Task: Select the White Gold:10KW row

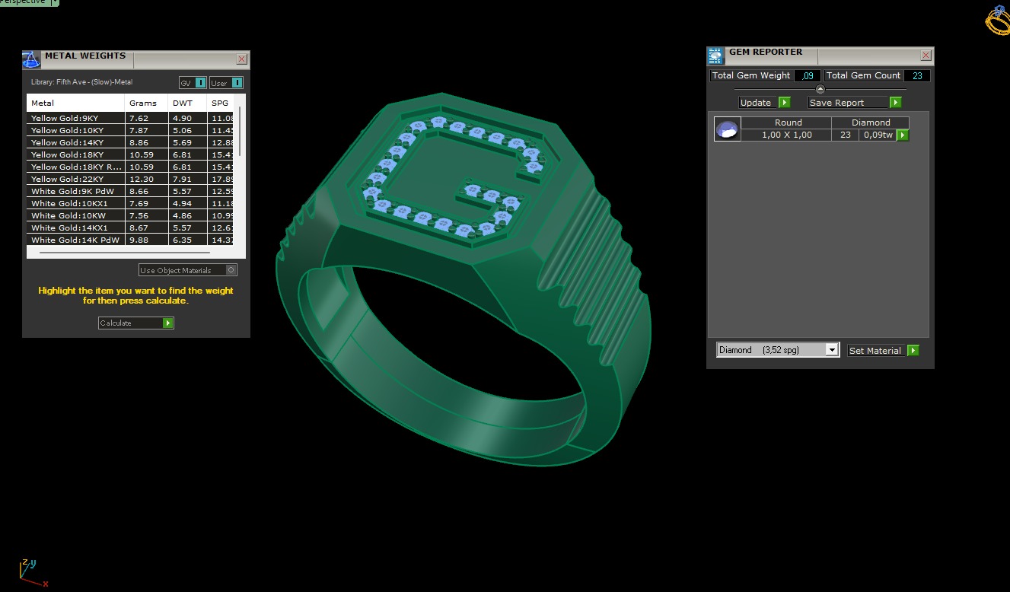Action: 130,215
